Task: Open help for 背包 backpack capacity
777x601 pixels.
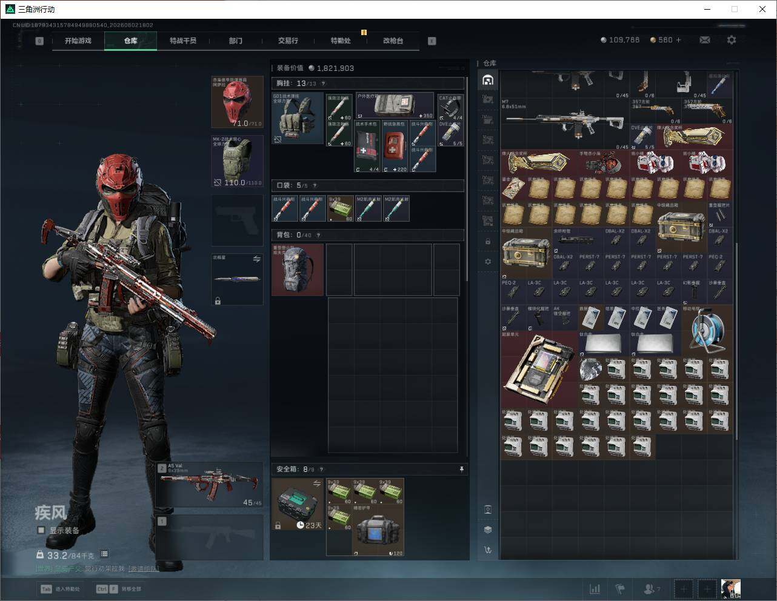Action: point(318,235)
